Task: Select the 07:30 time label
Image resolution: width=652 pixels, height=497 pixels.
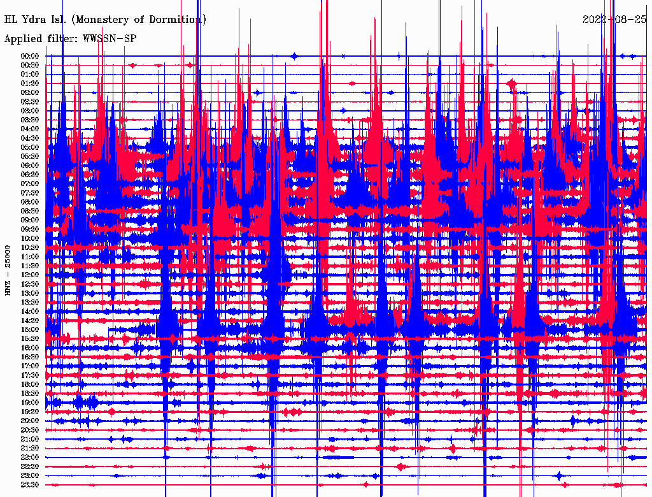Action: (x=30, y=193)
